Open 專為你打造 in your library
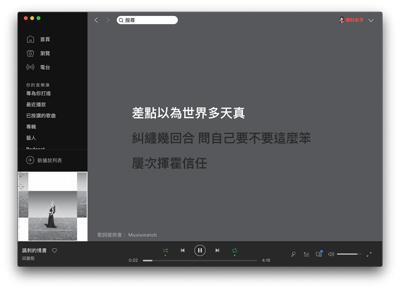Viewport: 400px width, 290px height. point(39,93)
